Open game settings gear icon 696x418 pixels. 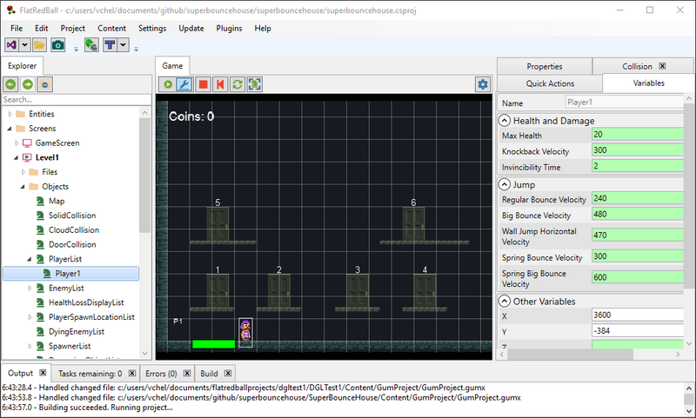click(483, 84)
